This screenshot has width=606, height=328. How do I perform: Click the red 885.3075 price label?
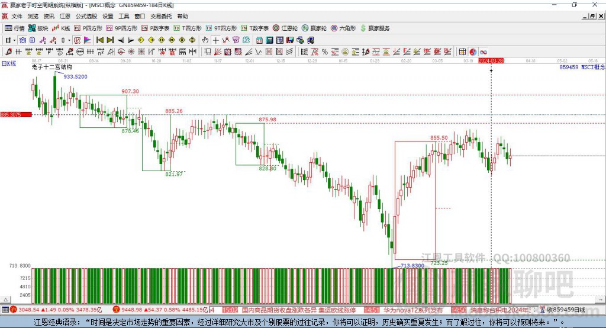click(16, 114)
